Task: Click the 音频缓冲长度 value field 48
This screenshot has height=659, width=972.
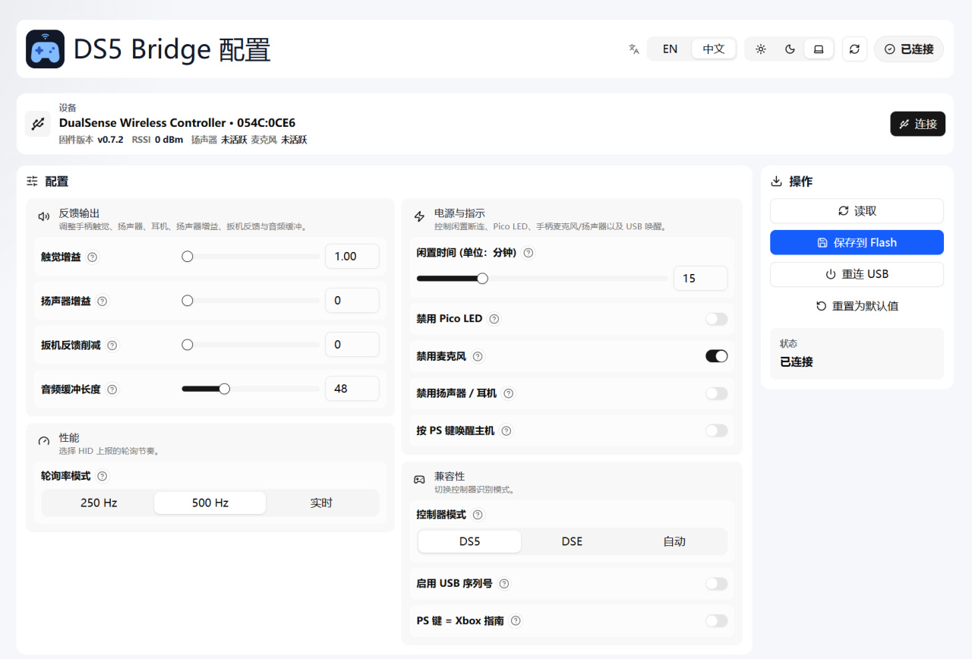Action: pos(352,389)
